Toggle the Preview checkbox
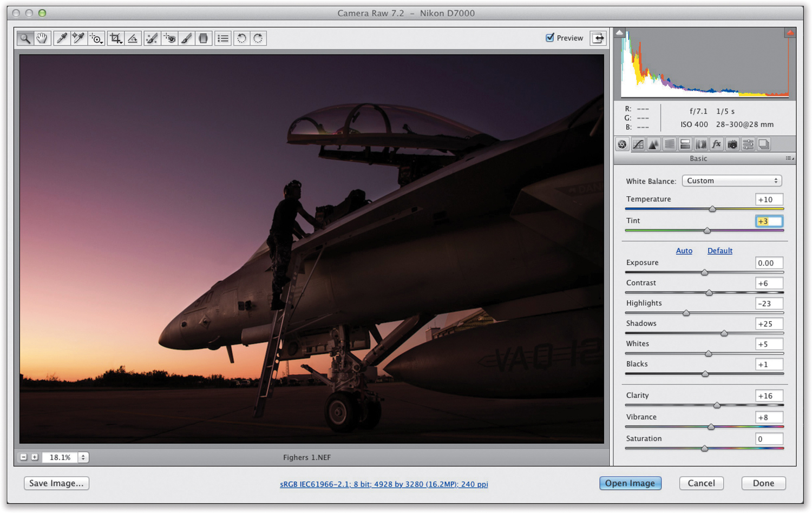 tap(550, 37)
